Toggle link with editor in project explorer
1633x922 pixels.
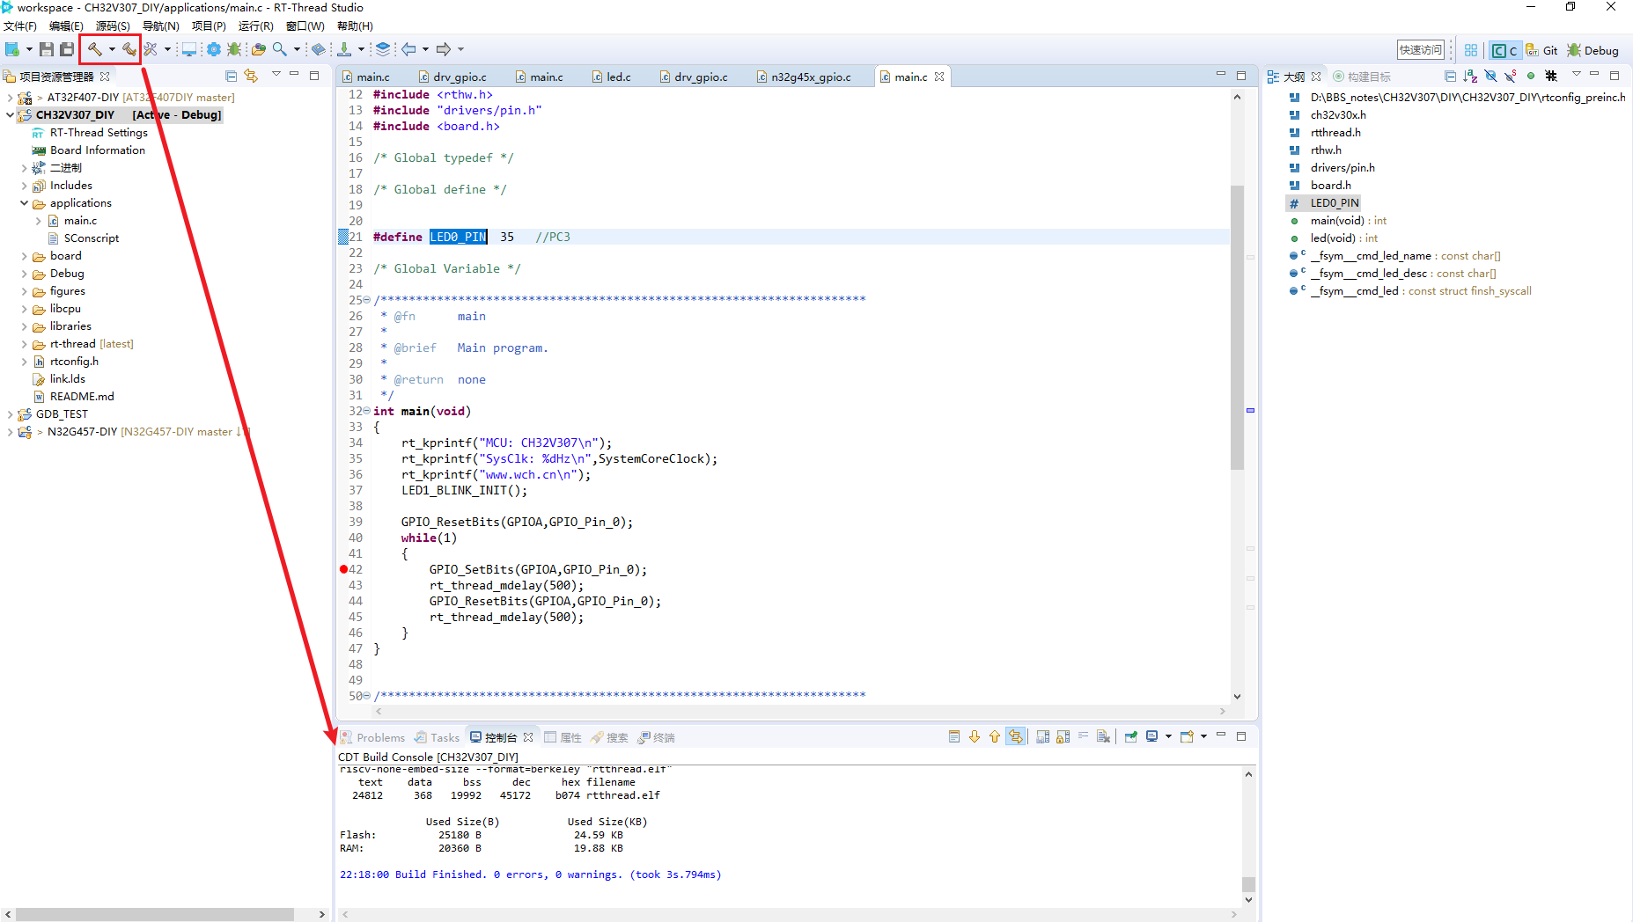(x=252, y=76)
